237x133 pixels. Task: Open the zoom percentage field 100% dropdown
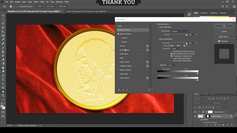(x=40, y=7)
